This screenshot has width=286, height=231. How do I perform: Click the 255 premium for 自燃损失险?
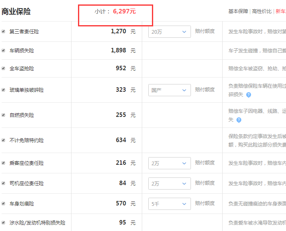[x=121, y=114]
